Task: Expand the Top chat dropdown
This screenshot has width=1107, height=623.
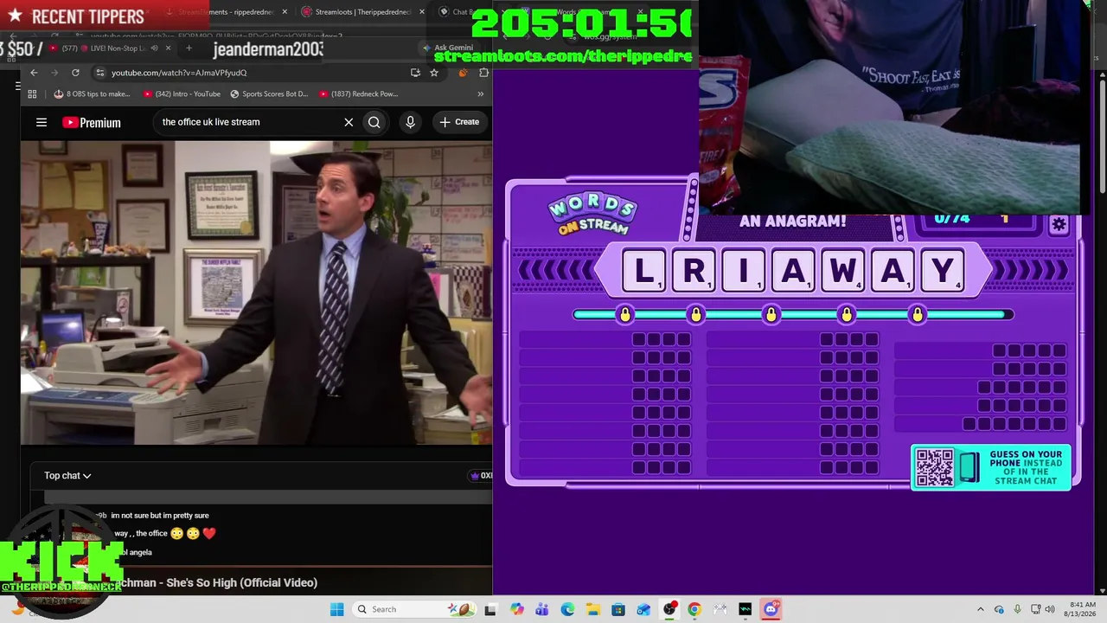Action: tap(67, 475)
